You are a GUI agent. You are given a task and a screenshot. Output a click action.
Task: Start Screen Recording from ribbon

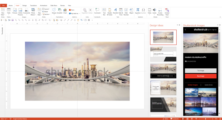pos(160,12)
